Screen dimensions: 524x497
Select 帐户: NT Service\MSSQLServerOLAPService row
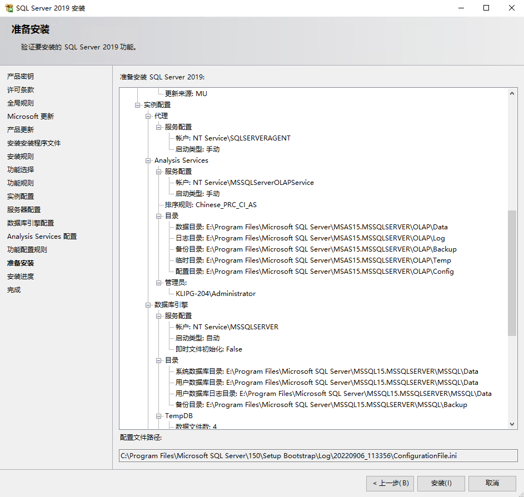pyautogui.click(x=244, y=183)
